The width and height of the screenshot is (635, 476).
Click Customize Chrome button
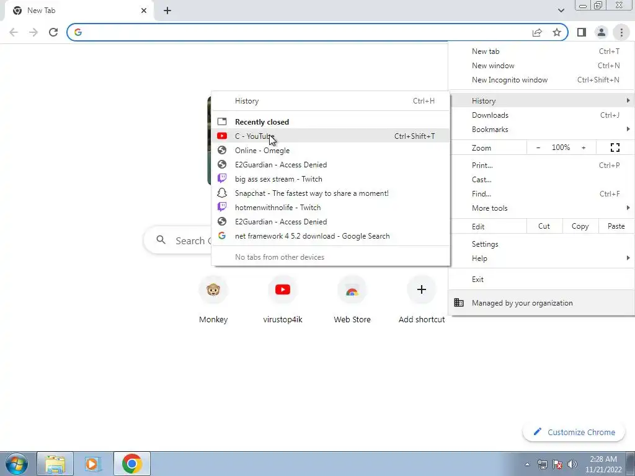coord(574,432)
